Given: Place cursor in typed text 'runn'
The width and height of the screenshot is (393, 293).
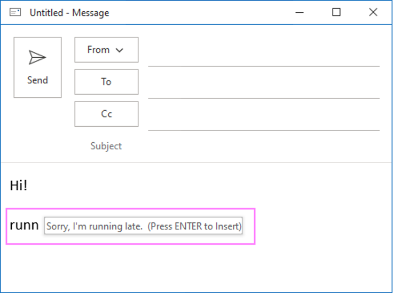Looking at the screenshot, I should pos(24,226).
